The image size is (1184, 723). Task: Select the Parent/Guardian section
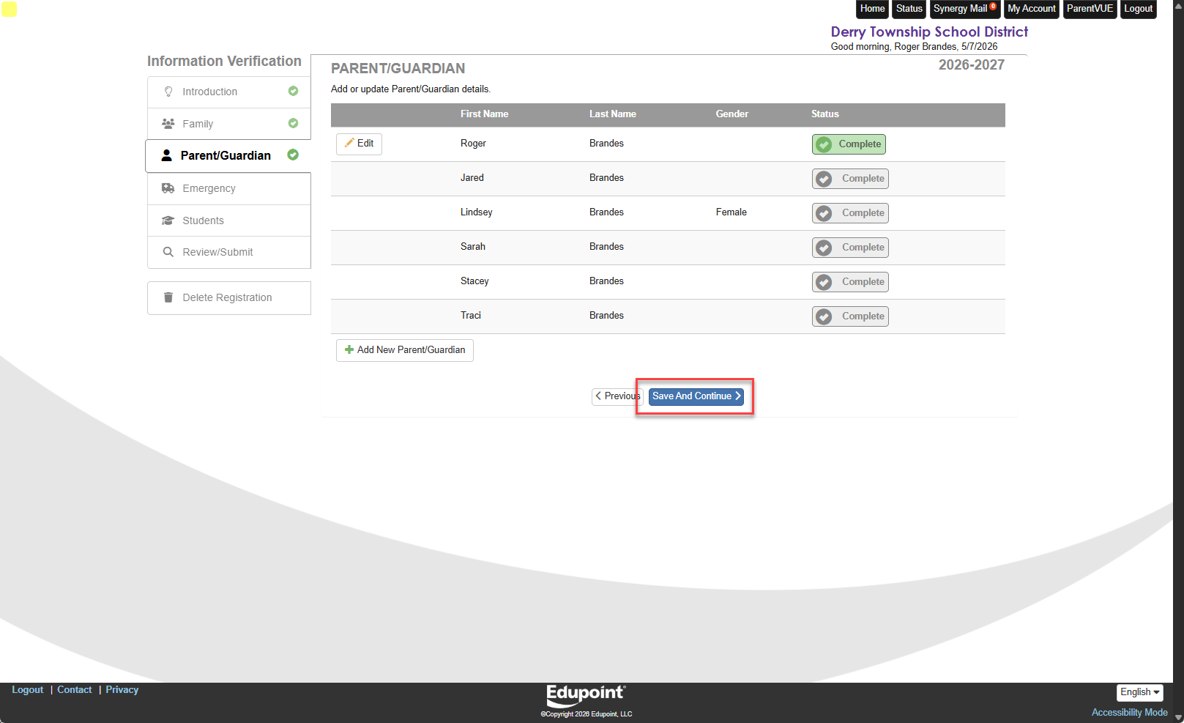[228, 155]
